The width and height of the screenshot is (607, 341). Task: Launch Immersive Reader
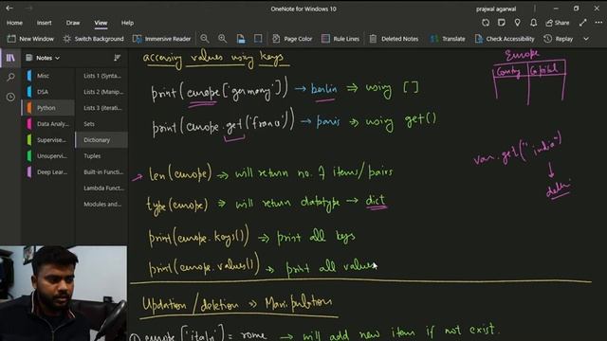point(162,39)
